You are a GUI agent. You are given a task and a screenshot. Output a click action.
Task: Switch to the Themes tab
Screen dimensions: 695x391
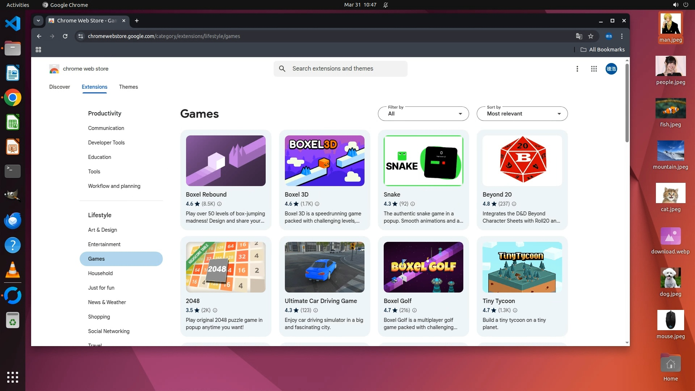(x=128, y=87)
